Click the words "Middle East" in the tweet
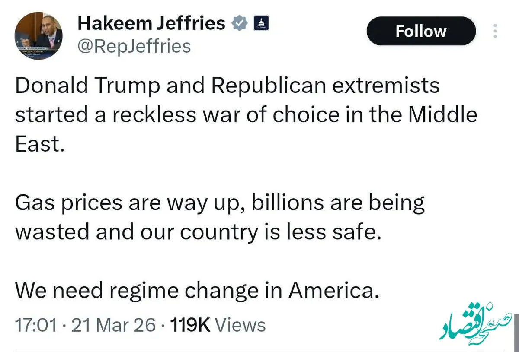The image size is (519, 352). [441, 115]
